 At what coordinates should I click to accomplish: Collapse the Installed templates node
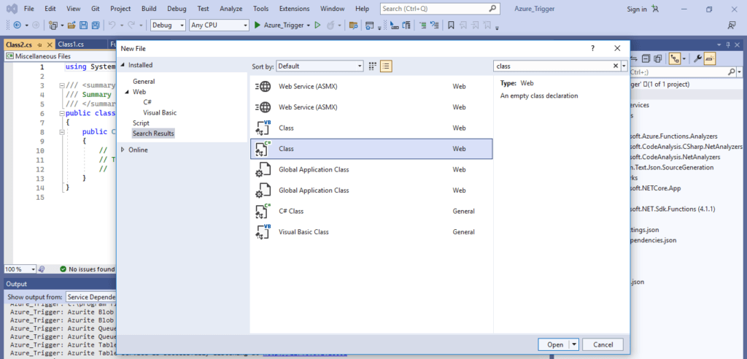click(123, 65)
